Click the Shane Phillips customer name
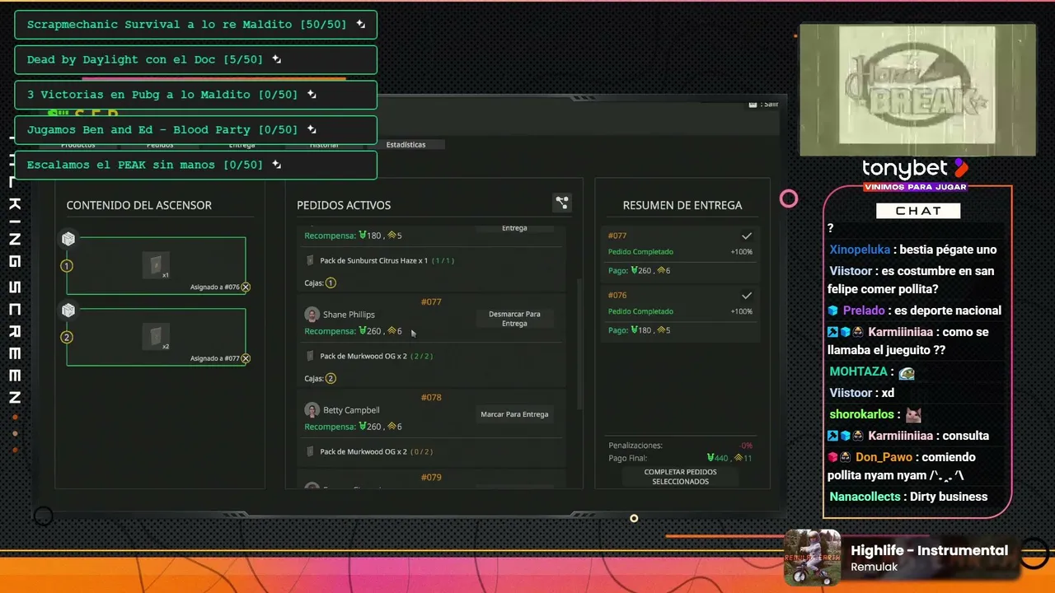Screen dimensions: 1055x593 click(x=349, y=315)
